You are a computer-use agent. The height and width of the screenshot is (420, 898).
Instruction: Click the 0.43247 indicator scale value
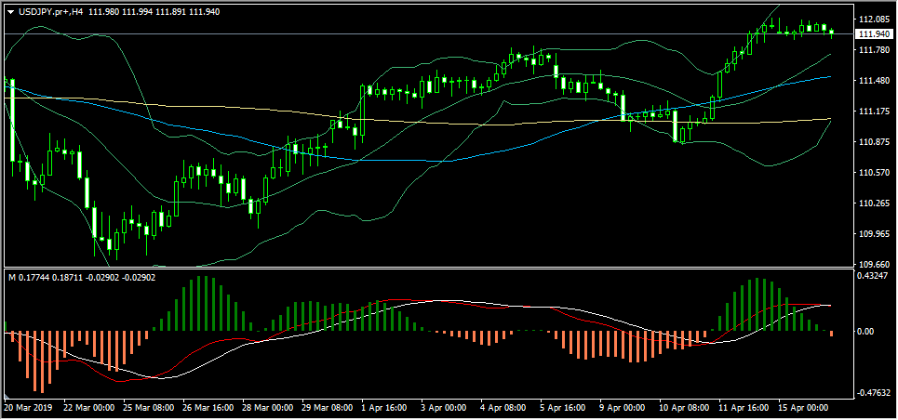coord(872,276)
